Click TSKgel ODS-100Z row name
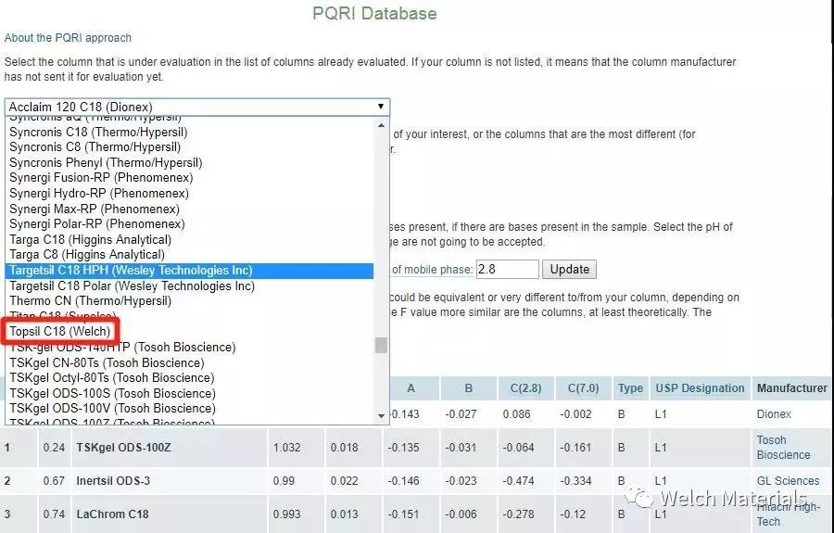This screenshot has width=834, height=533. click(123, 448)
